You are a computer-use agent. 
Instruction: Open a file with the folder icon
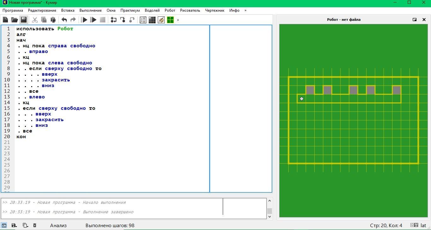(x=15, y=20)
